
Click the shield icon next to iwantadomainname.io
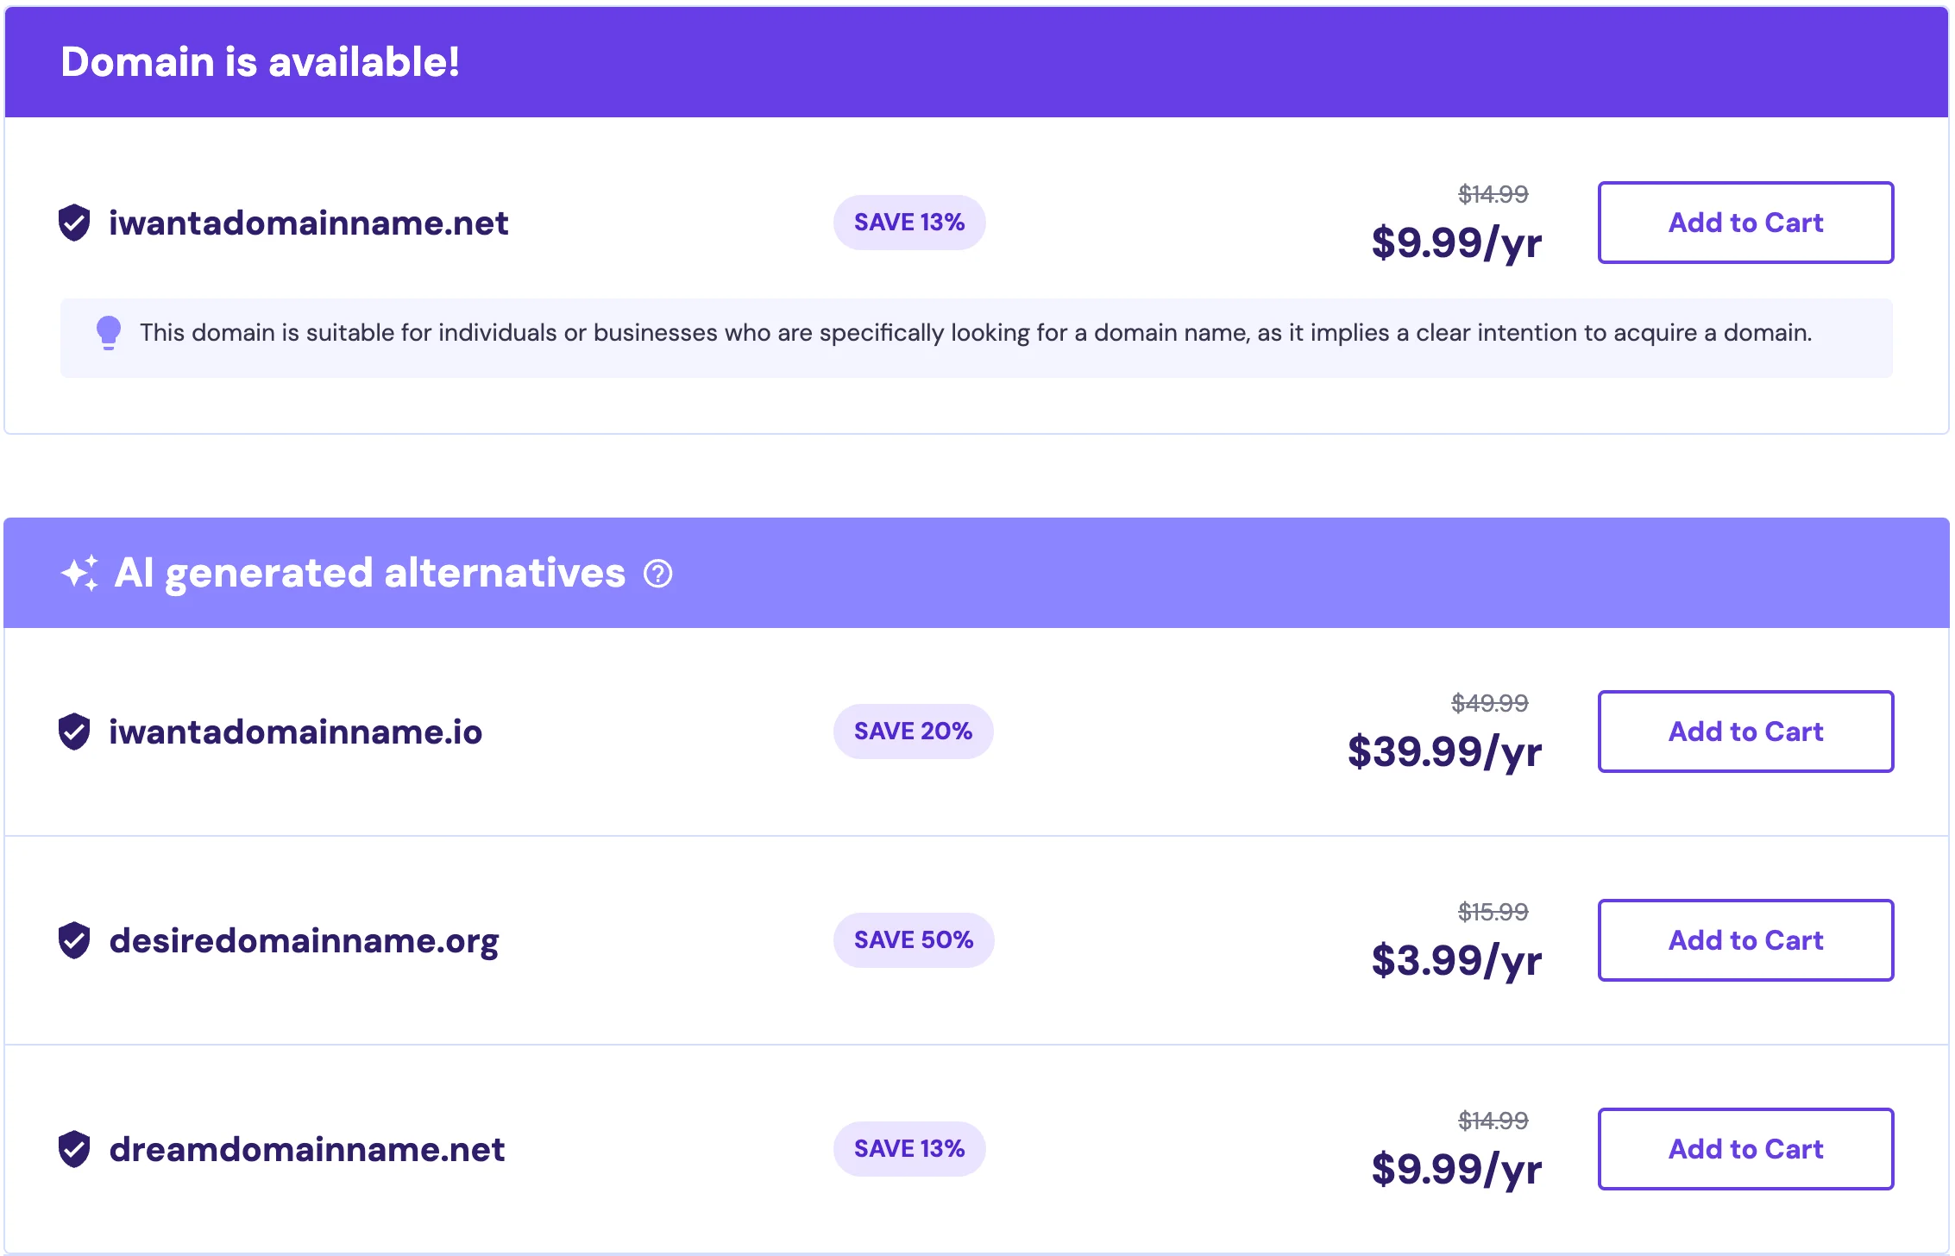pos(74,732)
